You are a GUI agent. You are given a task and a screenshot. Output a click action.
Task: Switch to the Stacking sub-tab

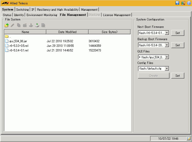click(x=94, y=15)
